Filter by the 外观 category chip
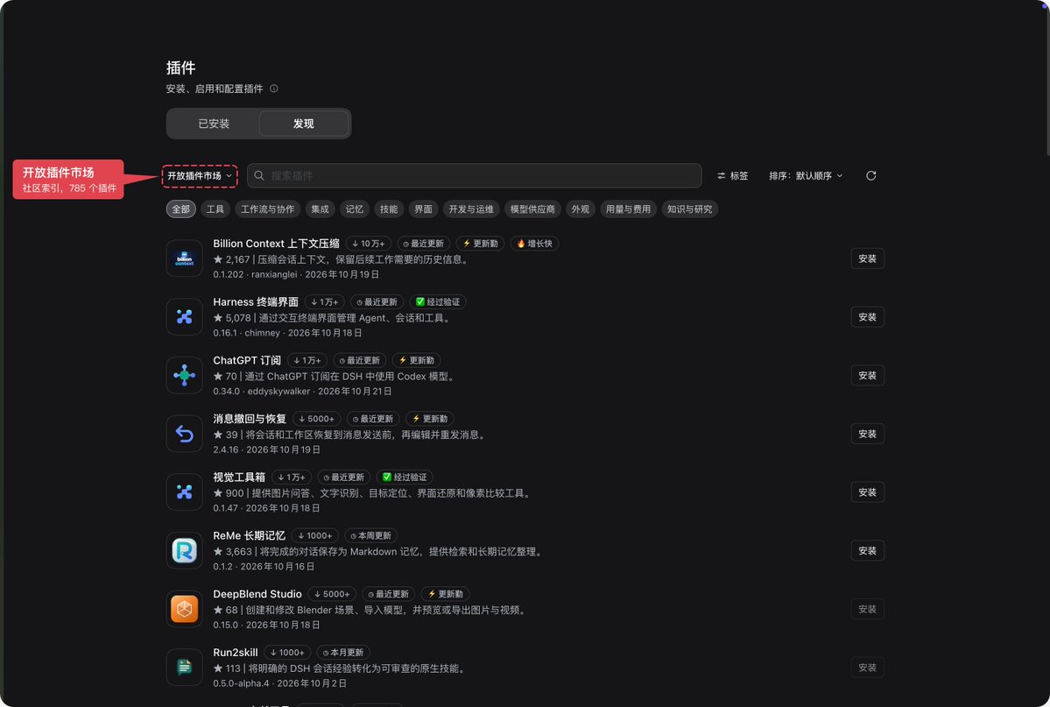This screenshot has height=707, width=1050. coord(581,209)
